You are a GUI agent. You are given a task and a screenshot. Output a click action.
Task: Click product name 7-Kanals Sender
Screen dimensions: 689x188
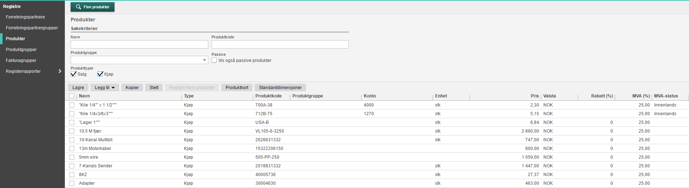click(96, 166)
